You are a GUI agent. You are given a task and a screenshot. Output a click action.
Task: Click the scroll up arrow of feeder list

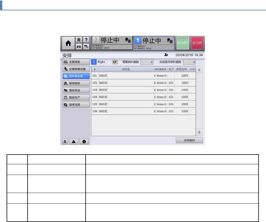pos(199,70)
